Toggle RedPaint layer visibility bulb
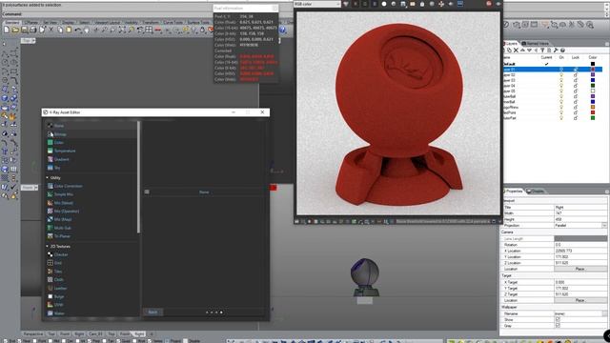 (561, 112)
